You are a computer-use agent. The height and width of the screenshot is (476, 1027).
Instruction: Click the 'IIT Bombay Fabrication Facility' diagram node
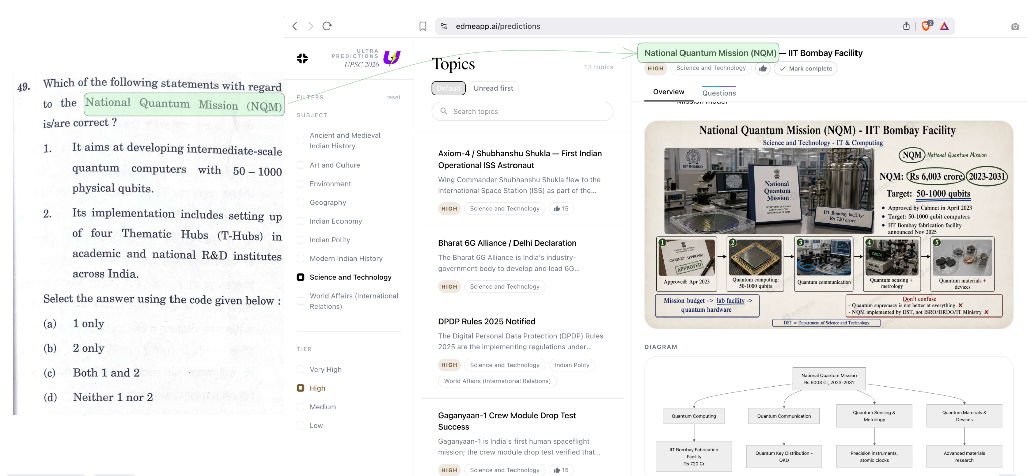694,457
